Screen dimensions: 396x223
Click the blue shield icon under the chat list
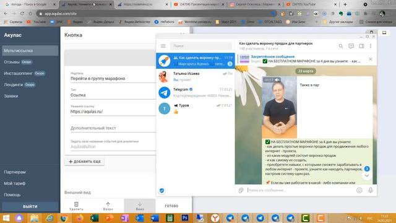click(162, 191)
